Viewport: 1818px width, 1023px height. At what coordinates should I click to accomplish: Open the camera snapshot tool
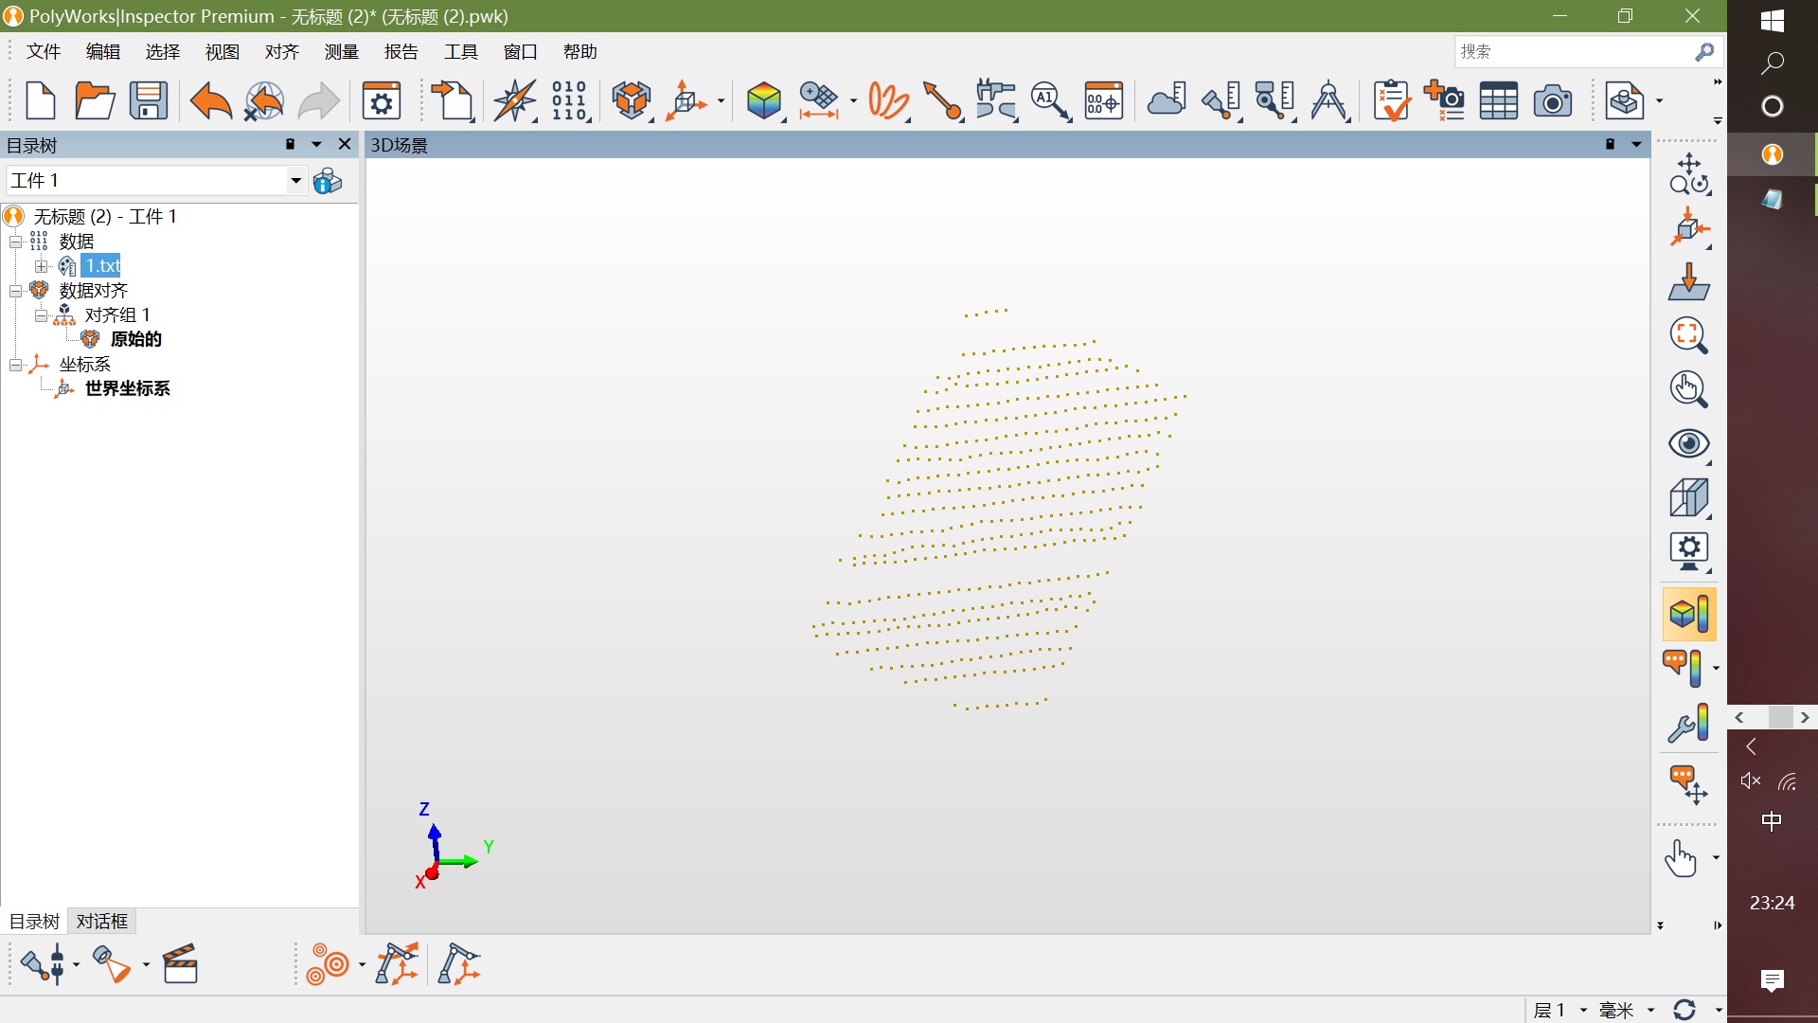click(1552, 100)
